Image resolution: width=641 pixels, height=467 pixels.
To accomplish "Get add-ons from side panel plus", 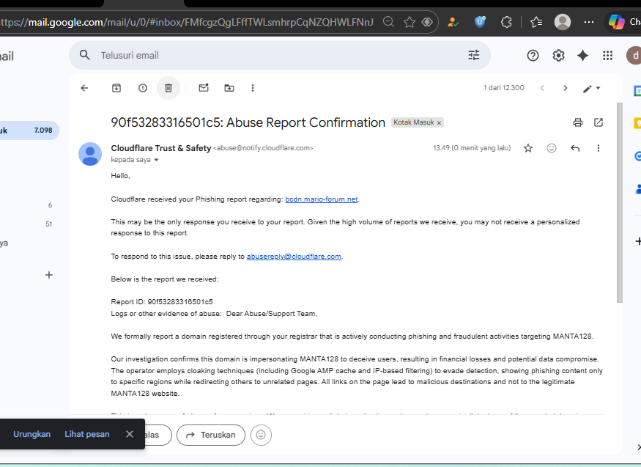I will coord(638,241).
